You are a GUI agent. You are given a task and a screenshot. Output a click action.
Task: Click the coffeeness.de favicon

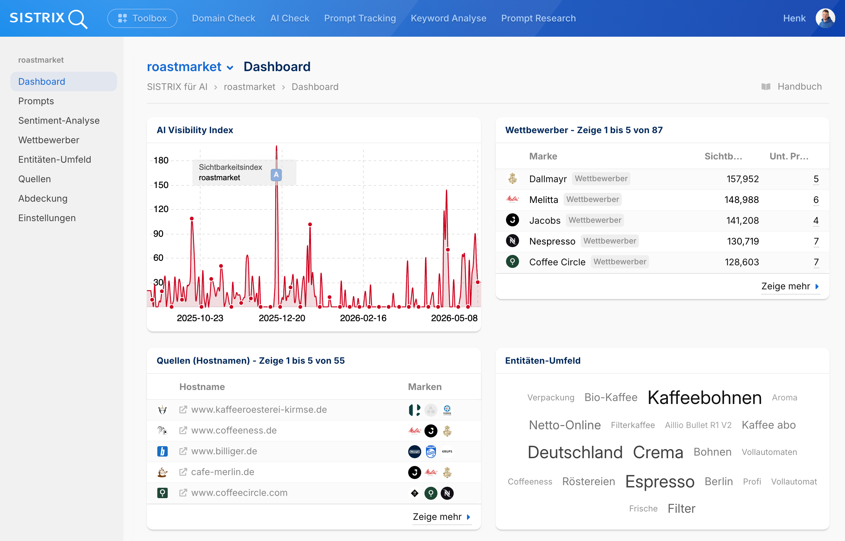click(x=162, y=431)
